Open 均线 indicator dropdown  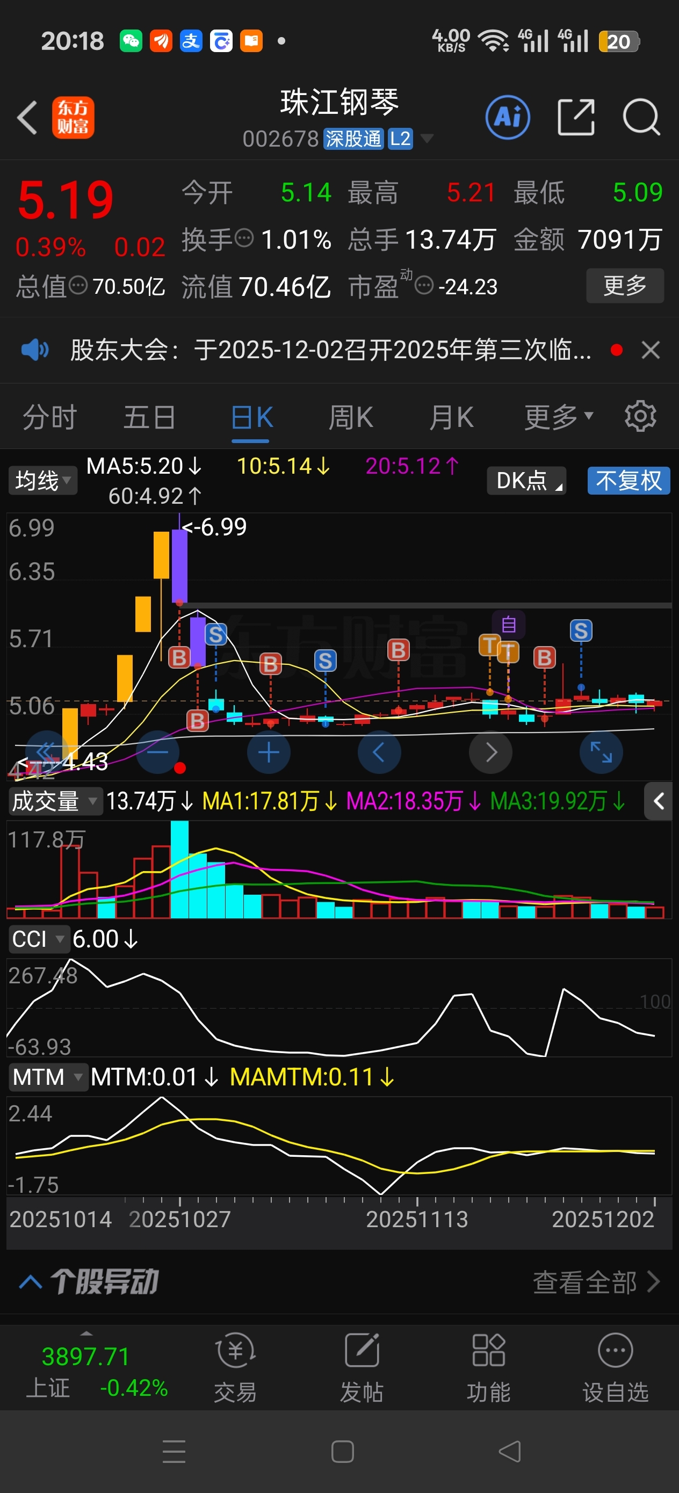click(x=43, y=481)
